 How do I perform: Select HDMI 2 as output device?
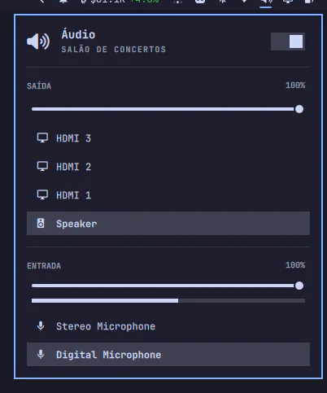pyautogui.click(x=168, y=167)
